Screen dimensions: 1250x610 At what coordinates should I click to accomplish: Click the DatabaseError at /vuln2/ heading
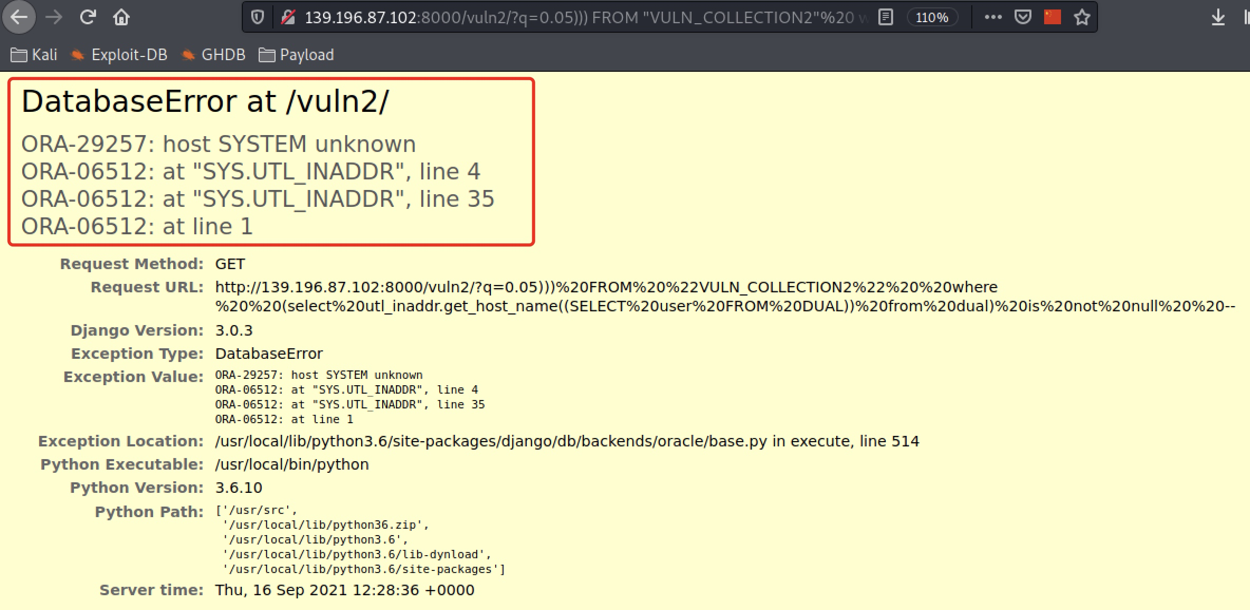point(205,101)
